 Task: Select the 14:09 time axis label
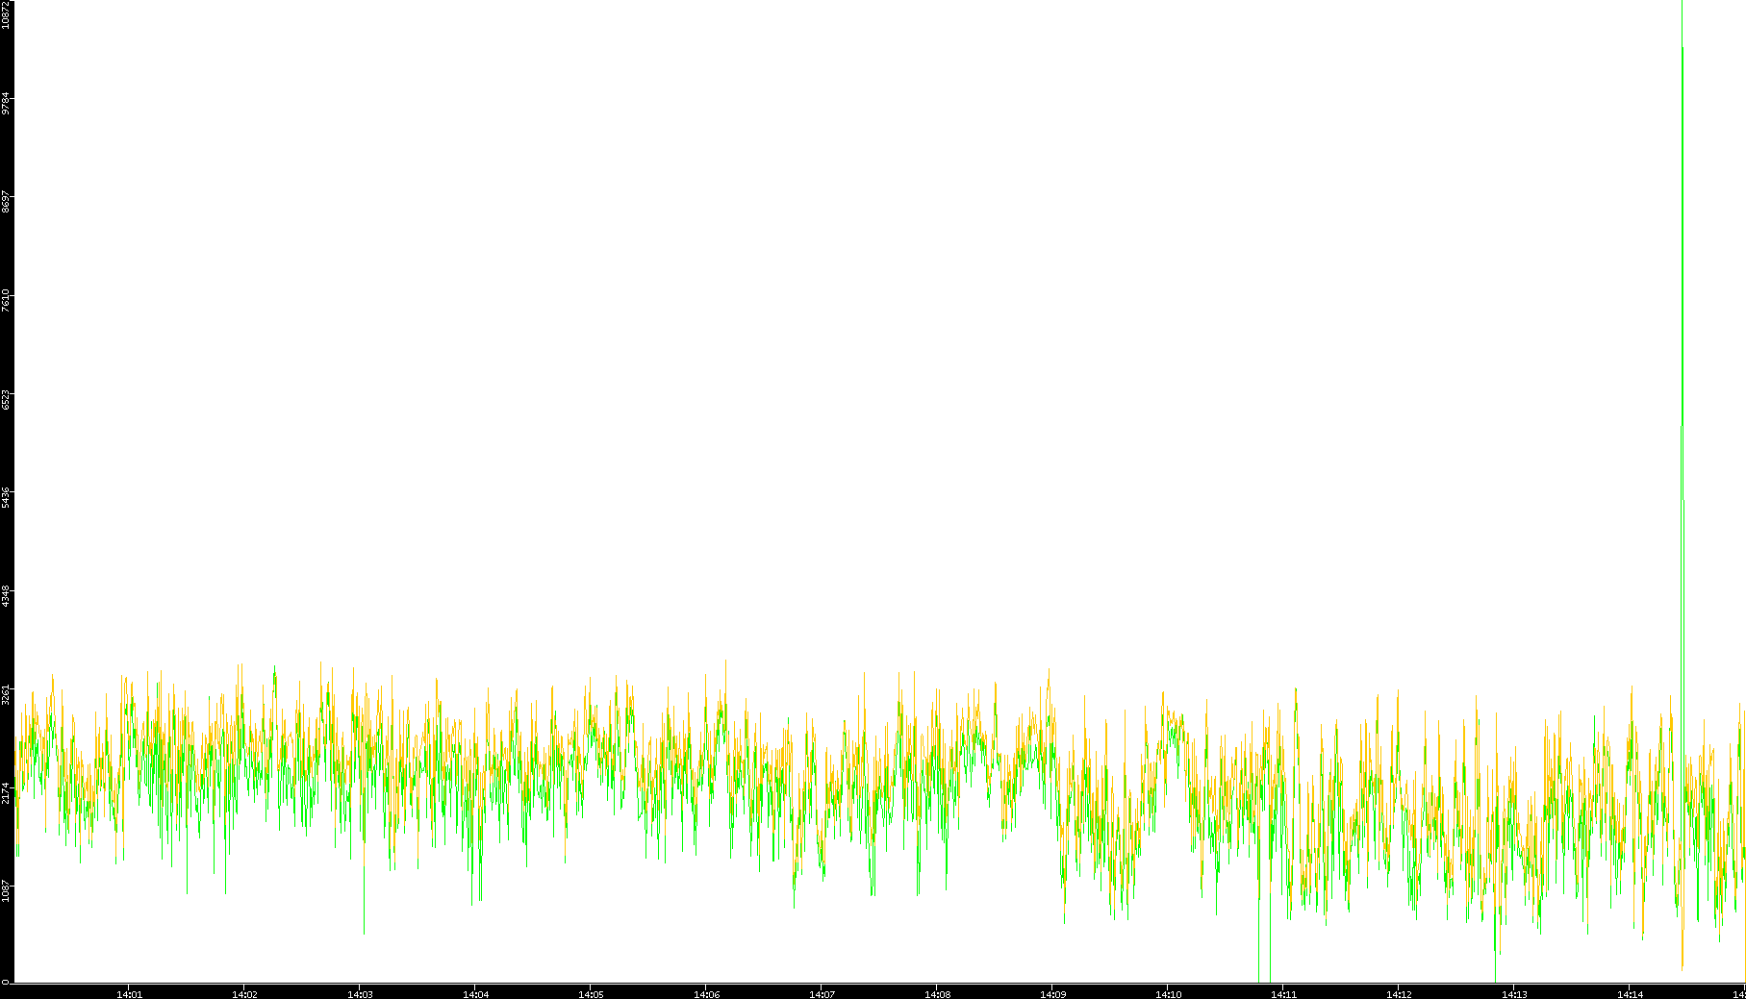pos(1052,994)
